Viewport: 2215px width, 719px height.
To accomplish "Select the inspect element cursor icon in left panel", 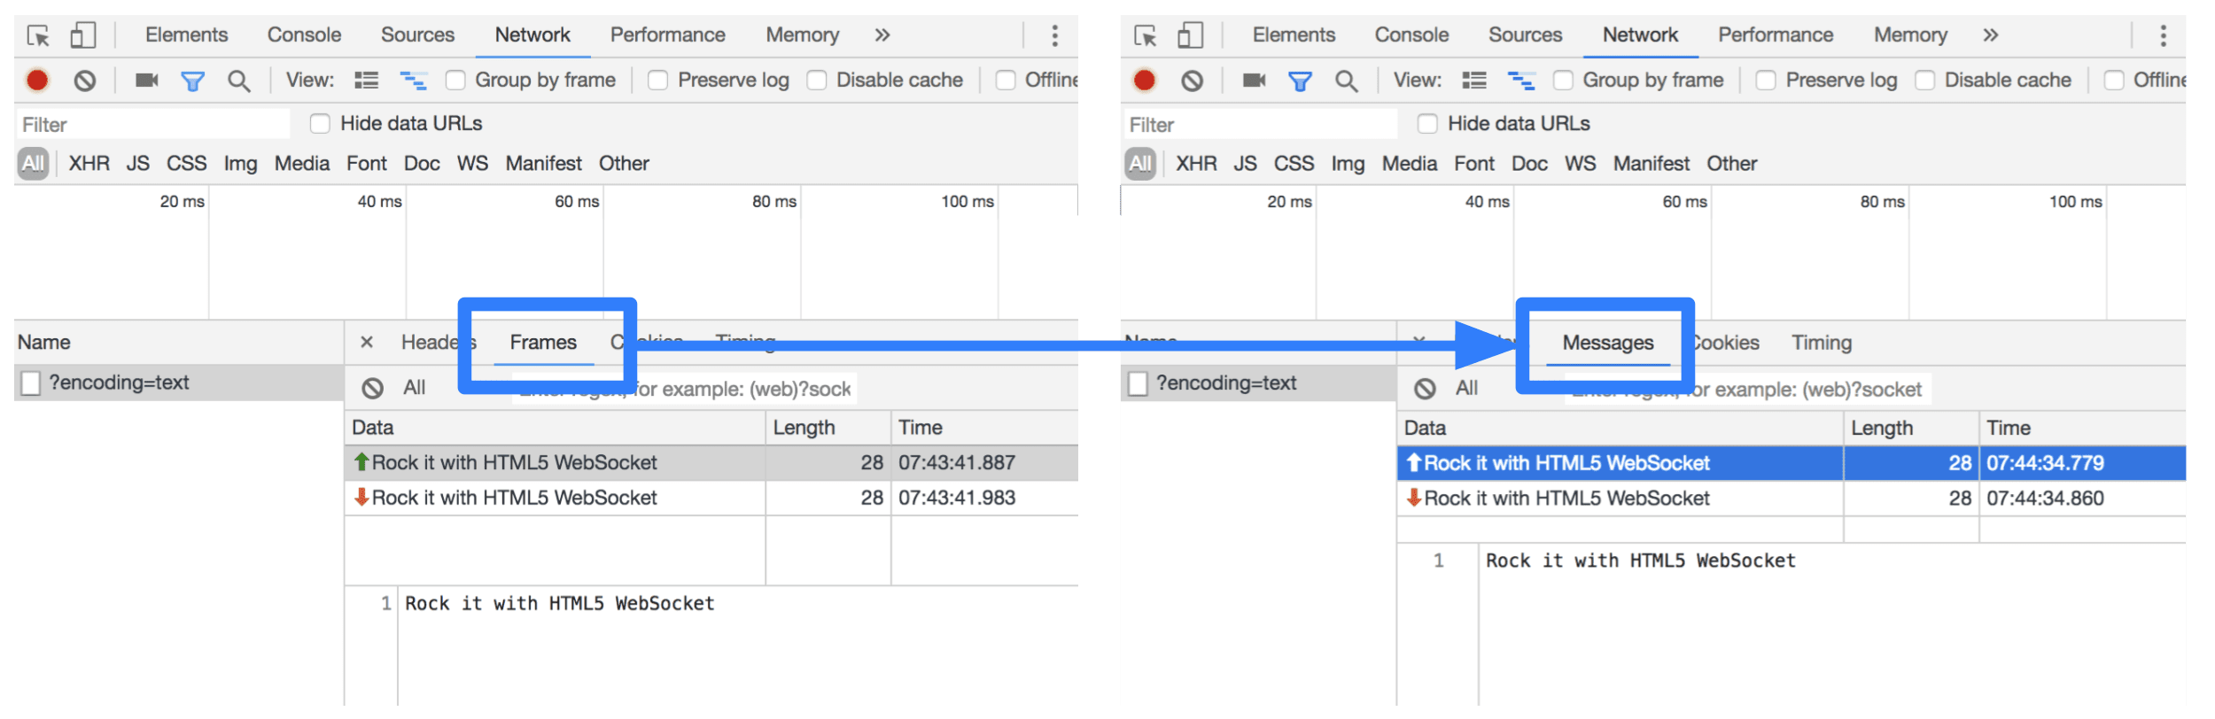I will tap(38, 35).
